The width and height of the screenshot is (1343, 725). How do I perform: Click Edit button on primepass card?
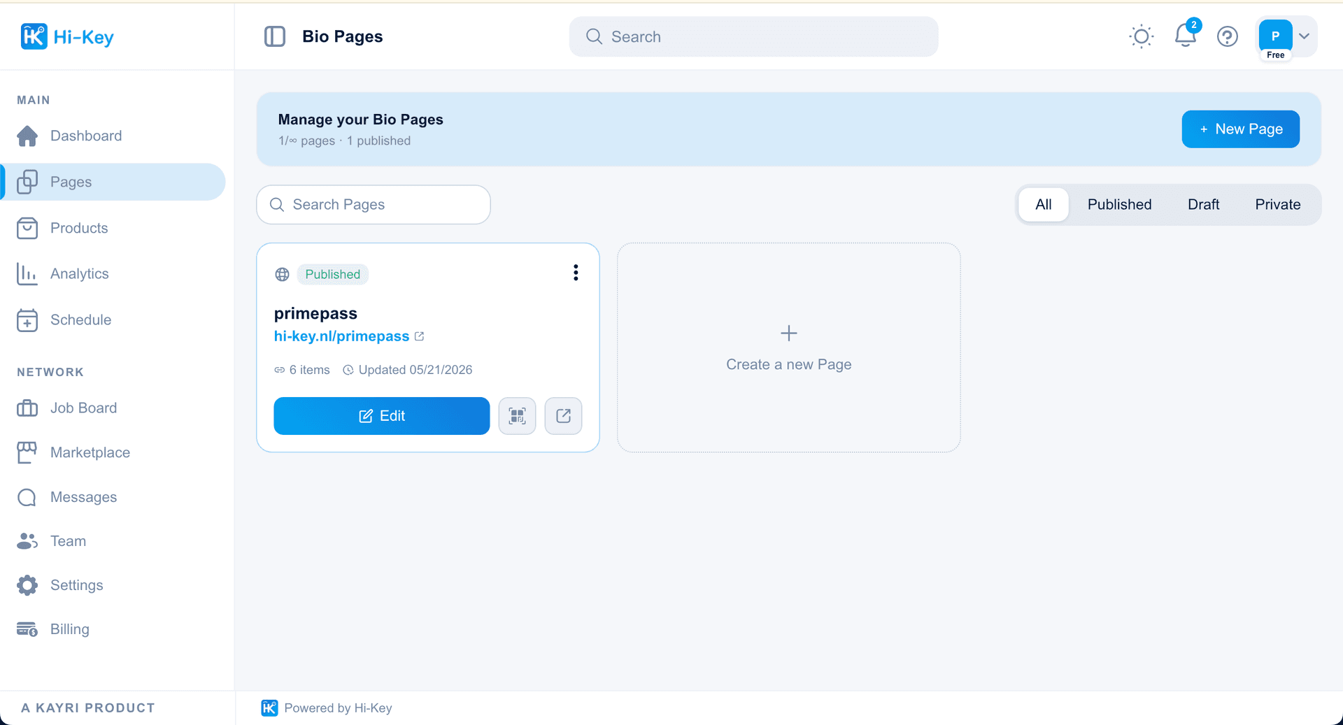click(x=382, y=416)
